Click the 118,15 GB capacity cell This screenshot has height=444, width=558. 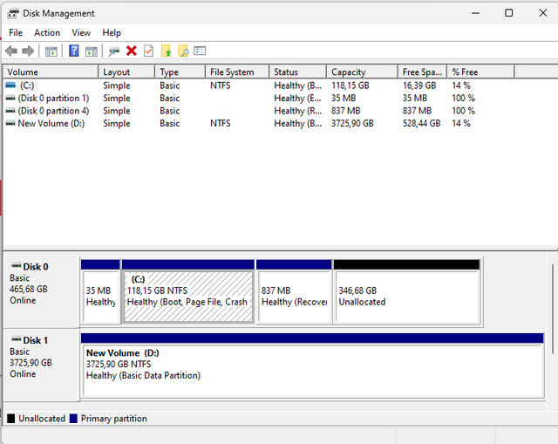[350, 85]
